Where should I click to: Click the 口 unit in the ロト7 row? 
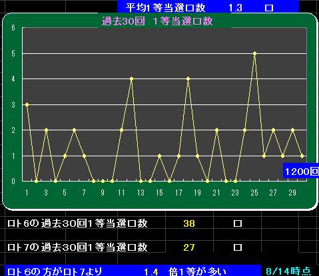[238, 247]
